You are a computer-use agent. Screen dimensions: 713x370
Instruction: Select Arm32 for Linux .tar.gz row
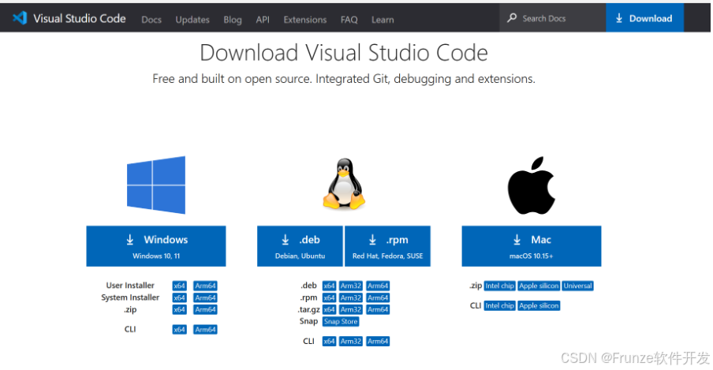pos(351,309)
